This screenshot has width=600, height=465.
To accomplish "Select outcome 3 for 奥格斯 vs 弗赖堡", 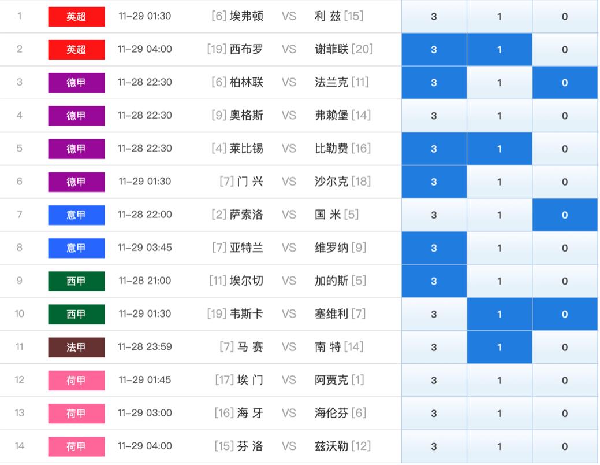I will click(434, 116).
